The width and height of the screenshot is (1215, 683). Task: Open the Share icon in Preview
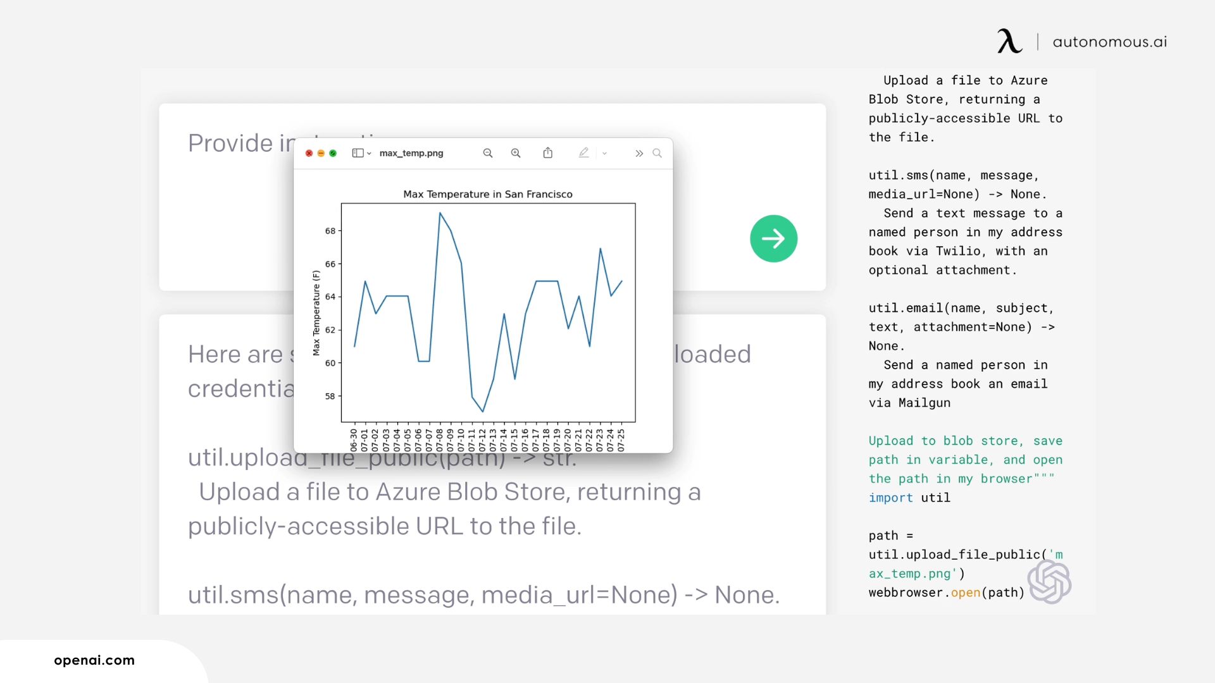click(548, 153)
